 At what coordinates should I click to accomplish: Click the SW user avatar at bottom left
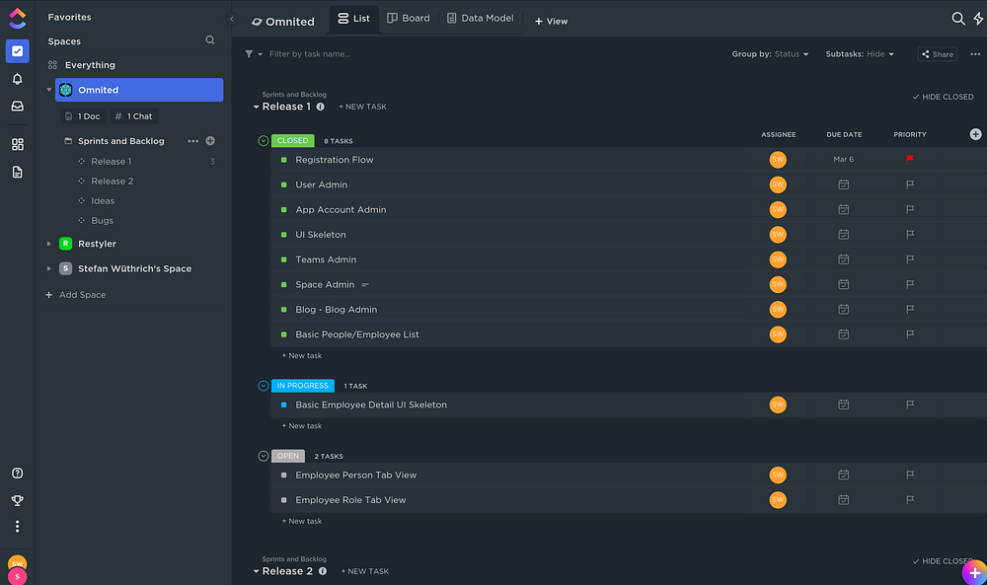click(17, 561)
